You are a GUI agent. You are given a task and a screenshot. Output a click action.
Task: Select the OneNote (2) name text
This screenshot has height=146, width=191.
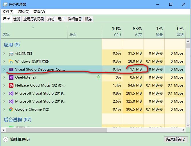pos(25,77)
